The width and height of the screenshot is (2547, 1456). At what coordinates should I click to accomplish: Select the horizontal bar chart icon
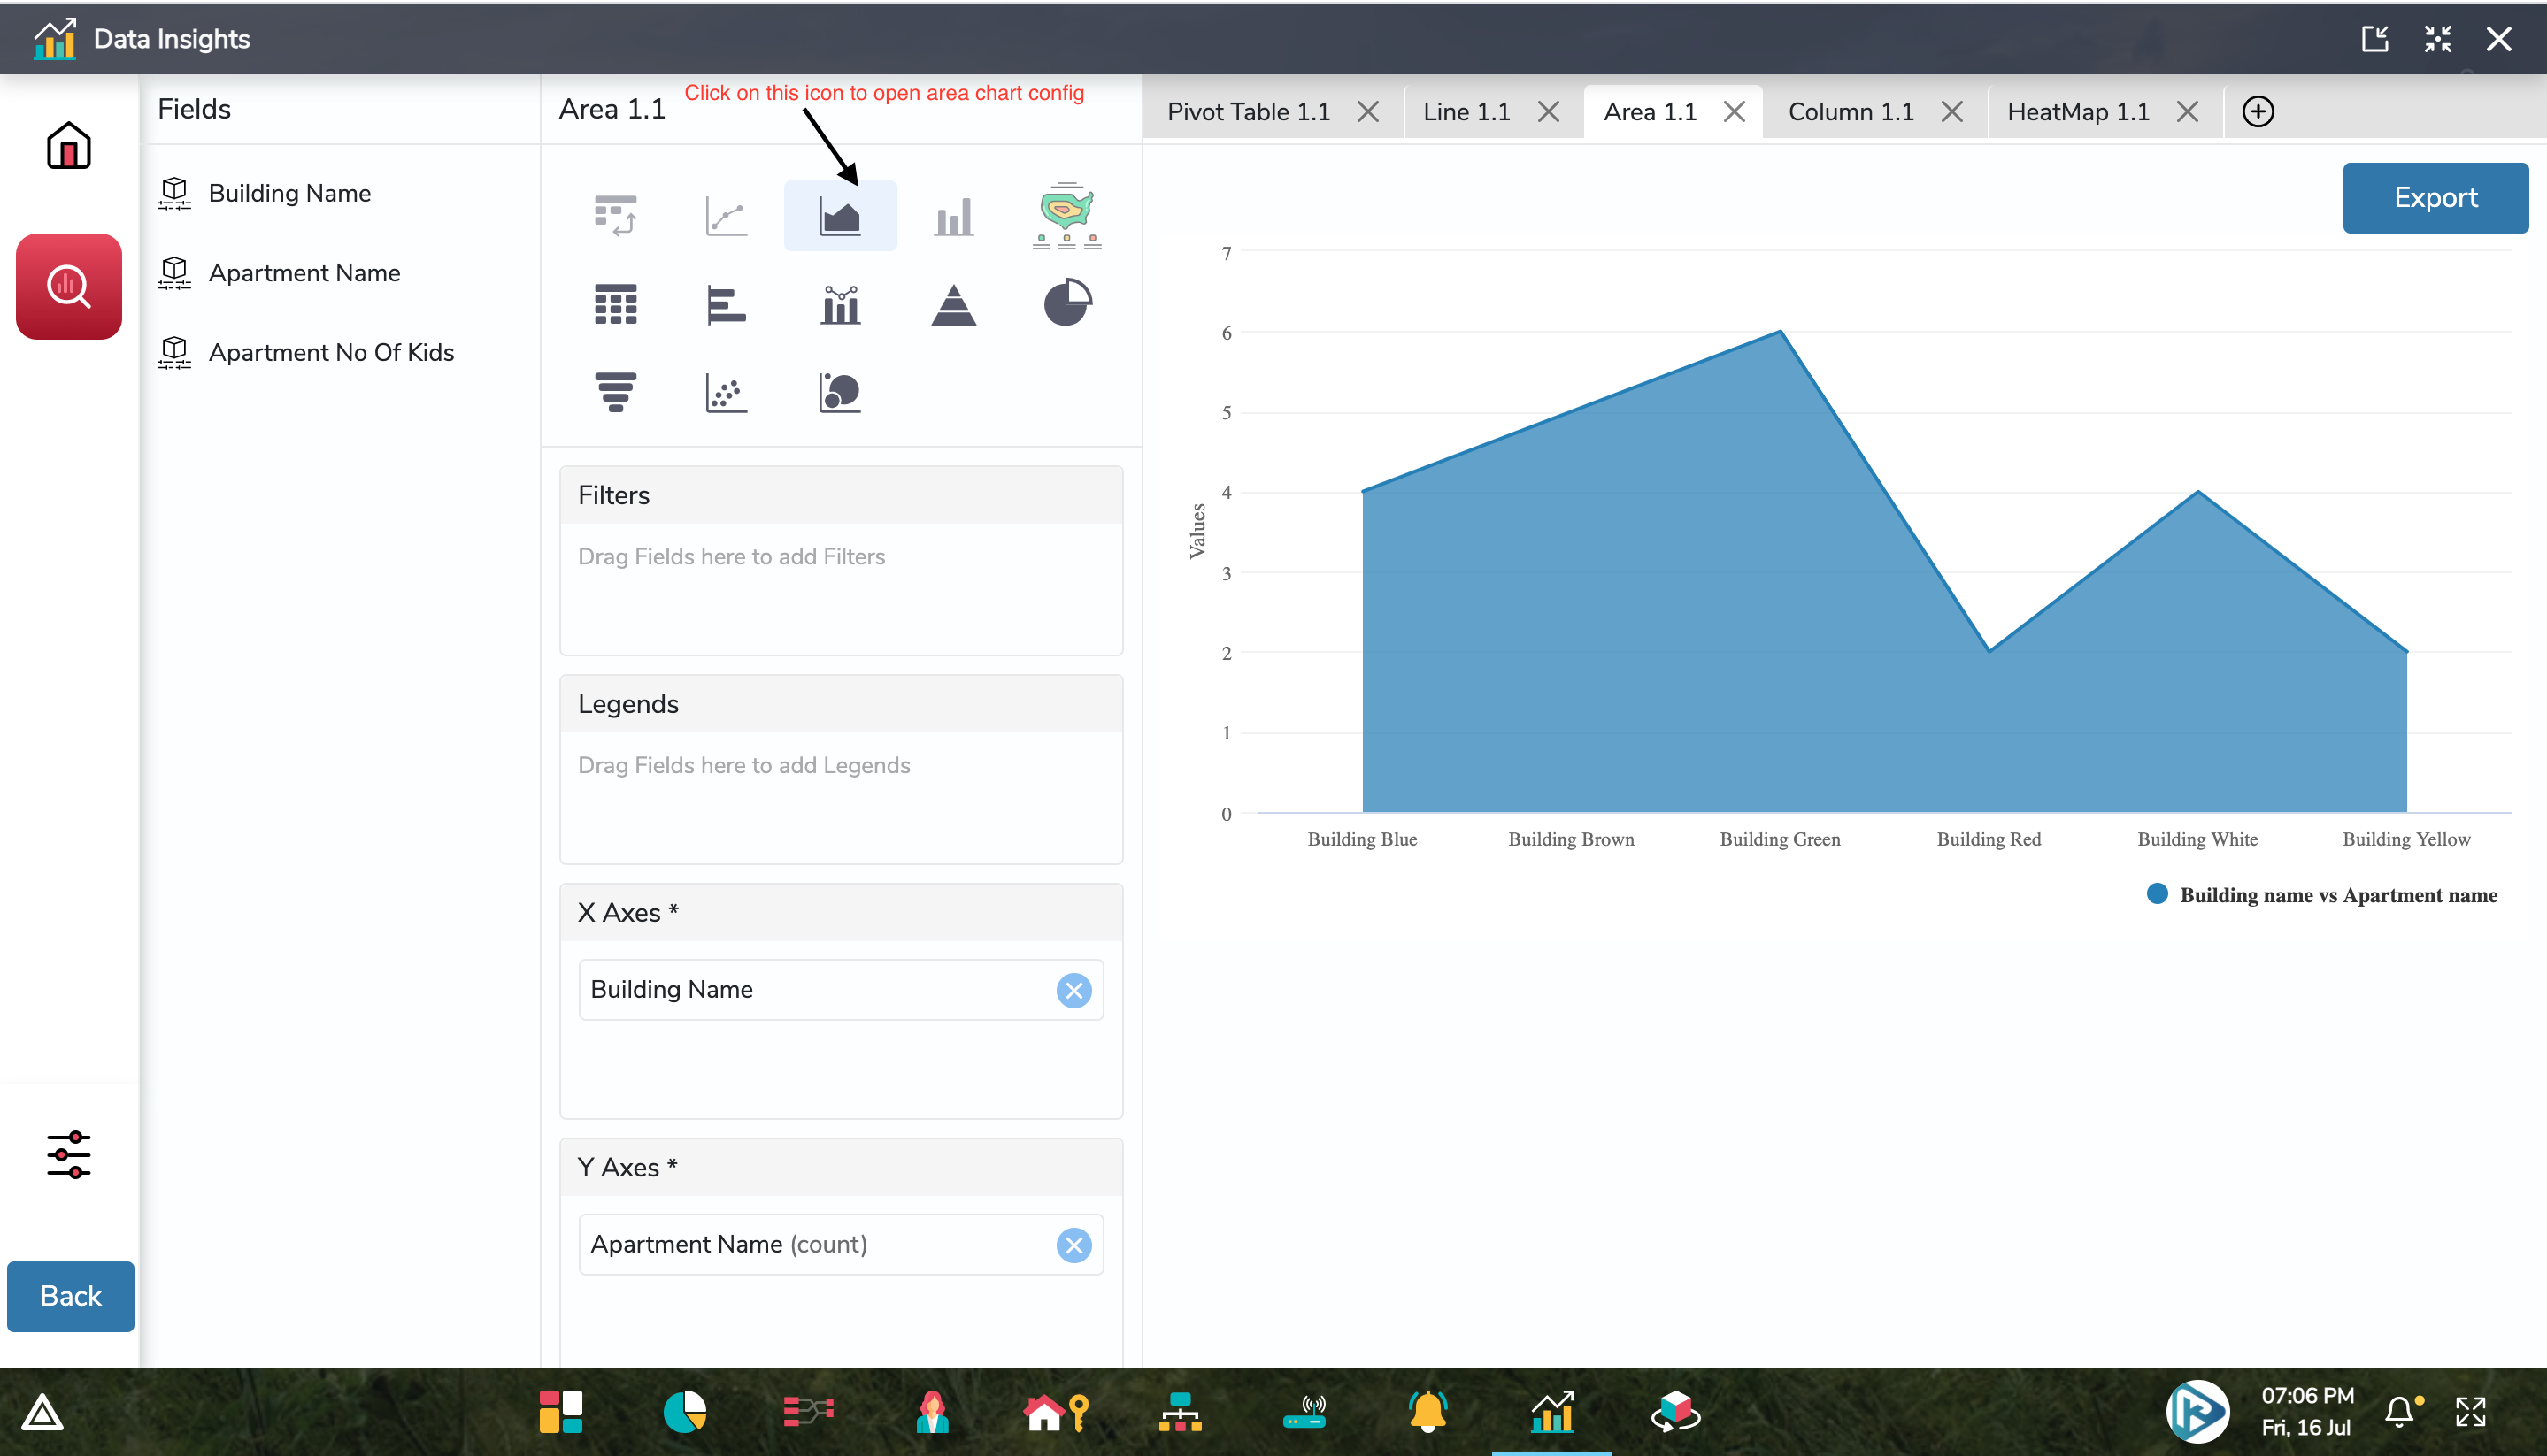(727, 304)
